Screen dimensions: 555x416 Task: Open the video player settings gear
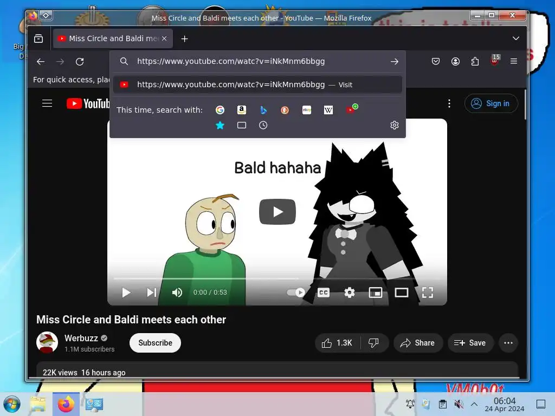pyautogui.click(x=350, y=292)
